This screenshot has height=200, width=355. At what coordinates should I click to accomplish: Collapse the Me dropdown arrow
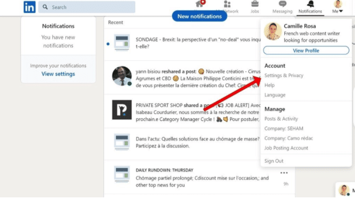341,11
